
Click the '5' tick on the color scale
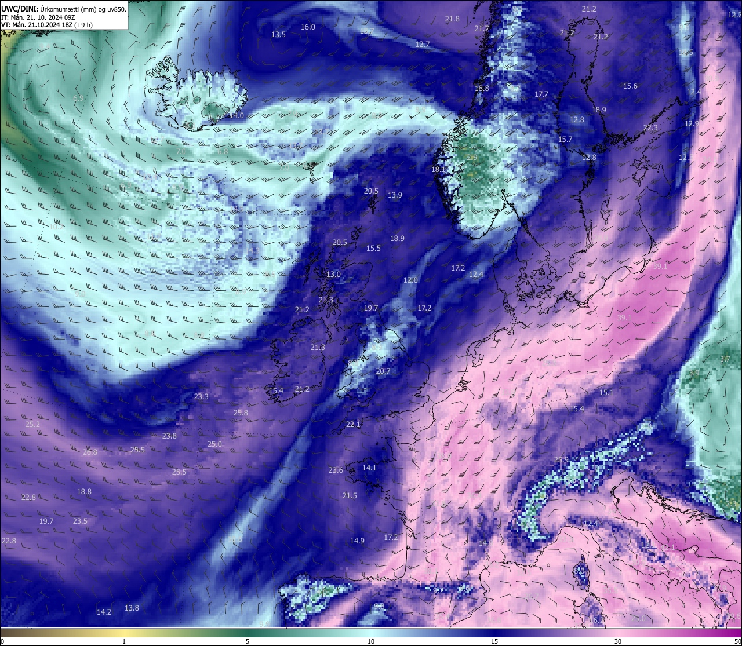coord(248,641)
